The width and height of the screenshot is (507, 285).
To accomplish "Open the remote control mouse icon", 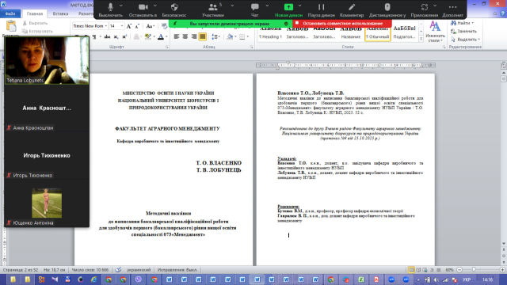I will (x=387, y=9).
